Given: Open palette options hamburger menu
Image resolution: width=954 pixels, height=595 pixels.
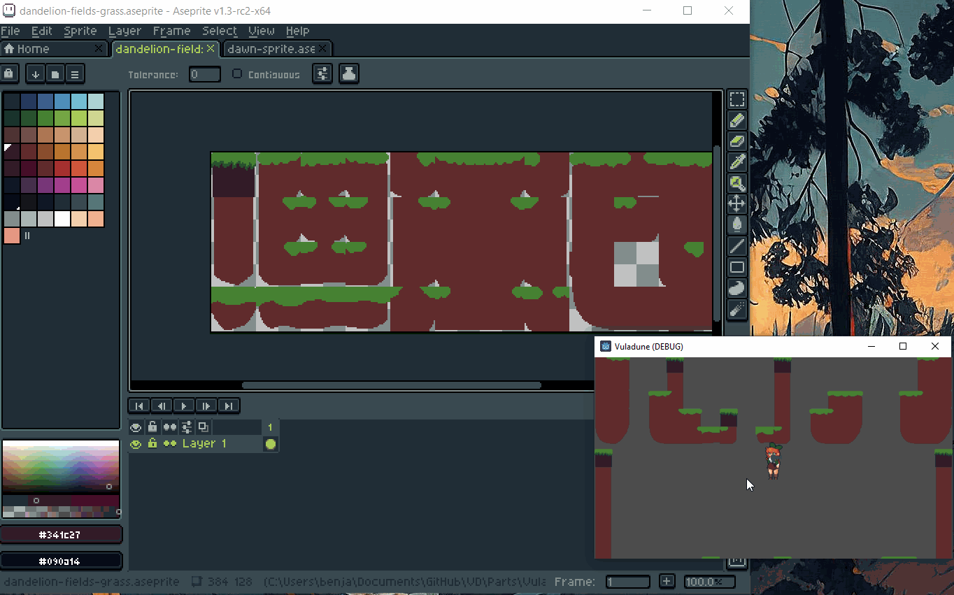Looking at the screenshot, I should point(75,73).
